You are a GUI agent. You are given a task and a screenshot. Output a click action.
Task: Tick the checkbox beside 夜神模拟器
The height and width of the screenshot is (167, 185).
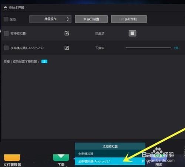pyautogui.click(x=6, y=33)
